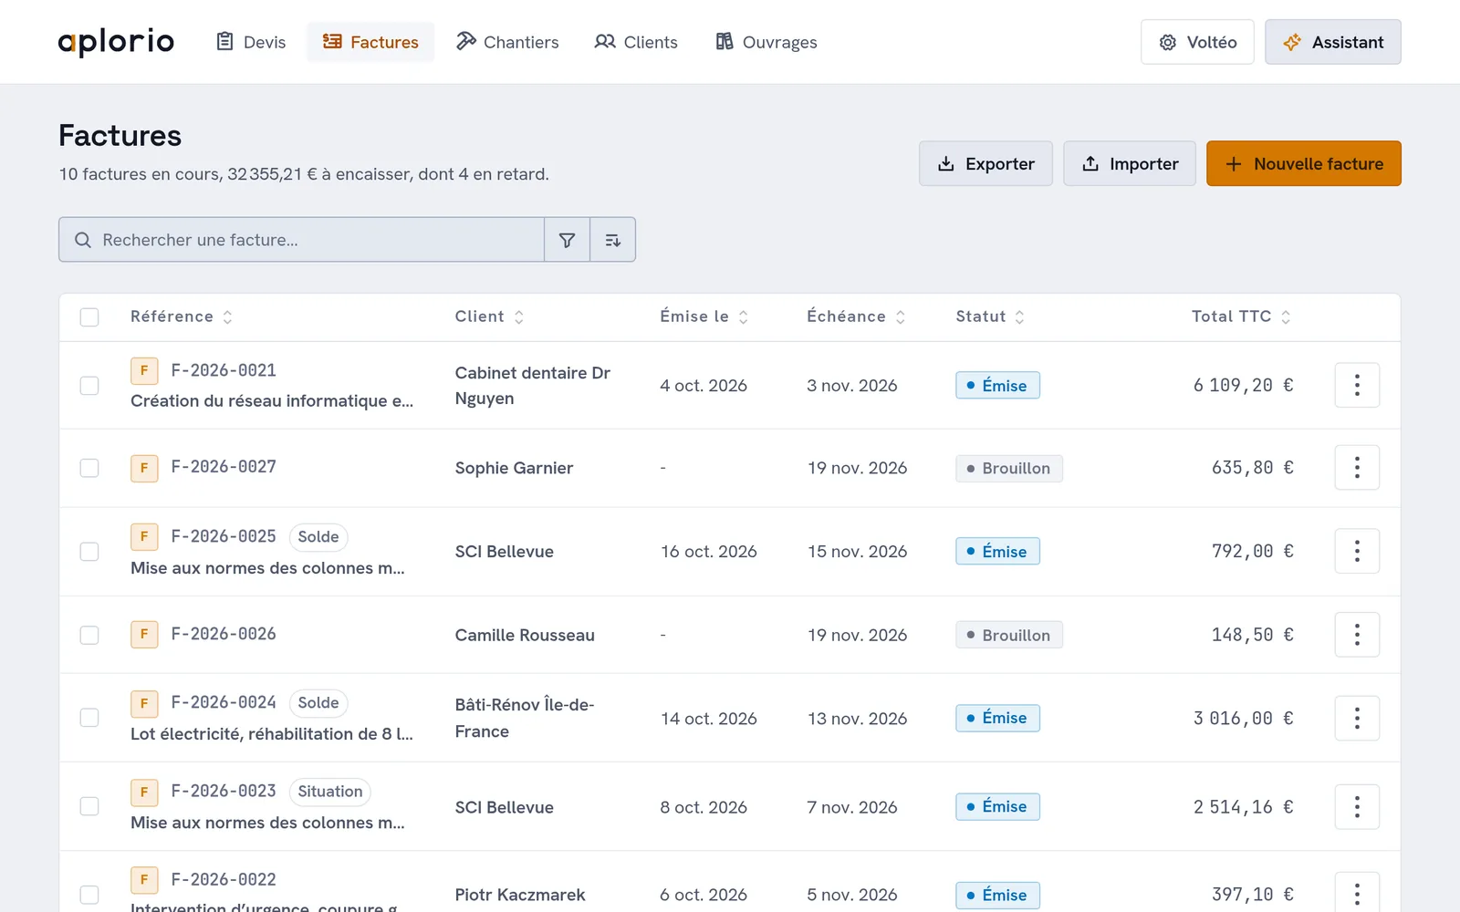Open row menu for F-2026-0025
The height and width of the screenshot is (912, 1460).
pyautogui.click(x=1357, y=551)
